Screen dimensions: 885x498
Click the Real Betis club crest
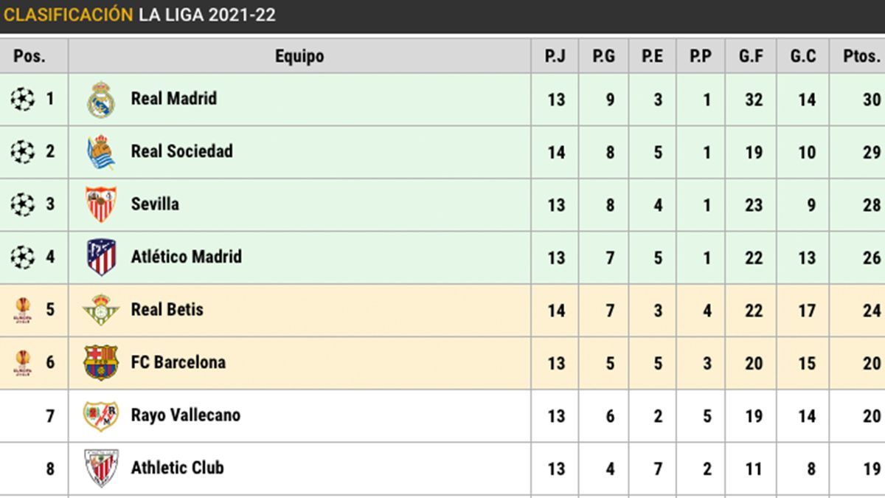[x=101, y=310]
